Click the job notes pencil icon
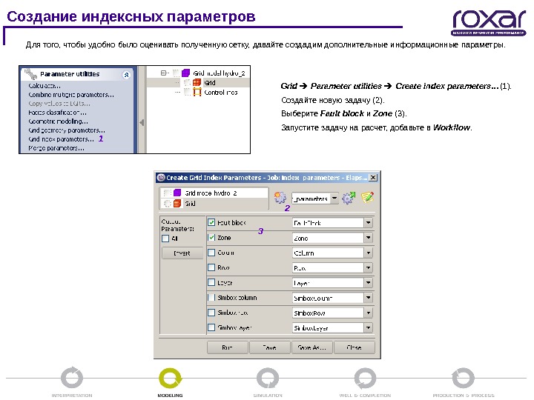534x400 pixels. tap(367, 197)
